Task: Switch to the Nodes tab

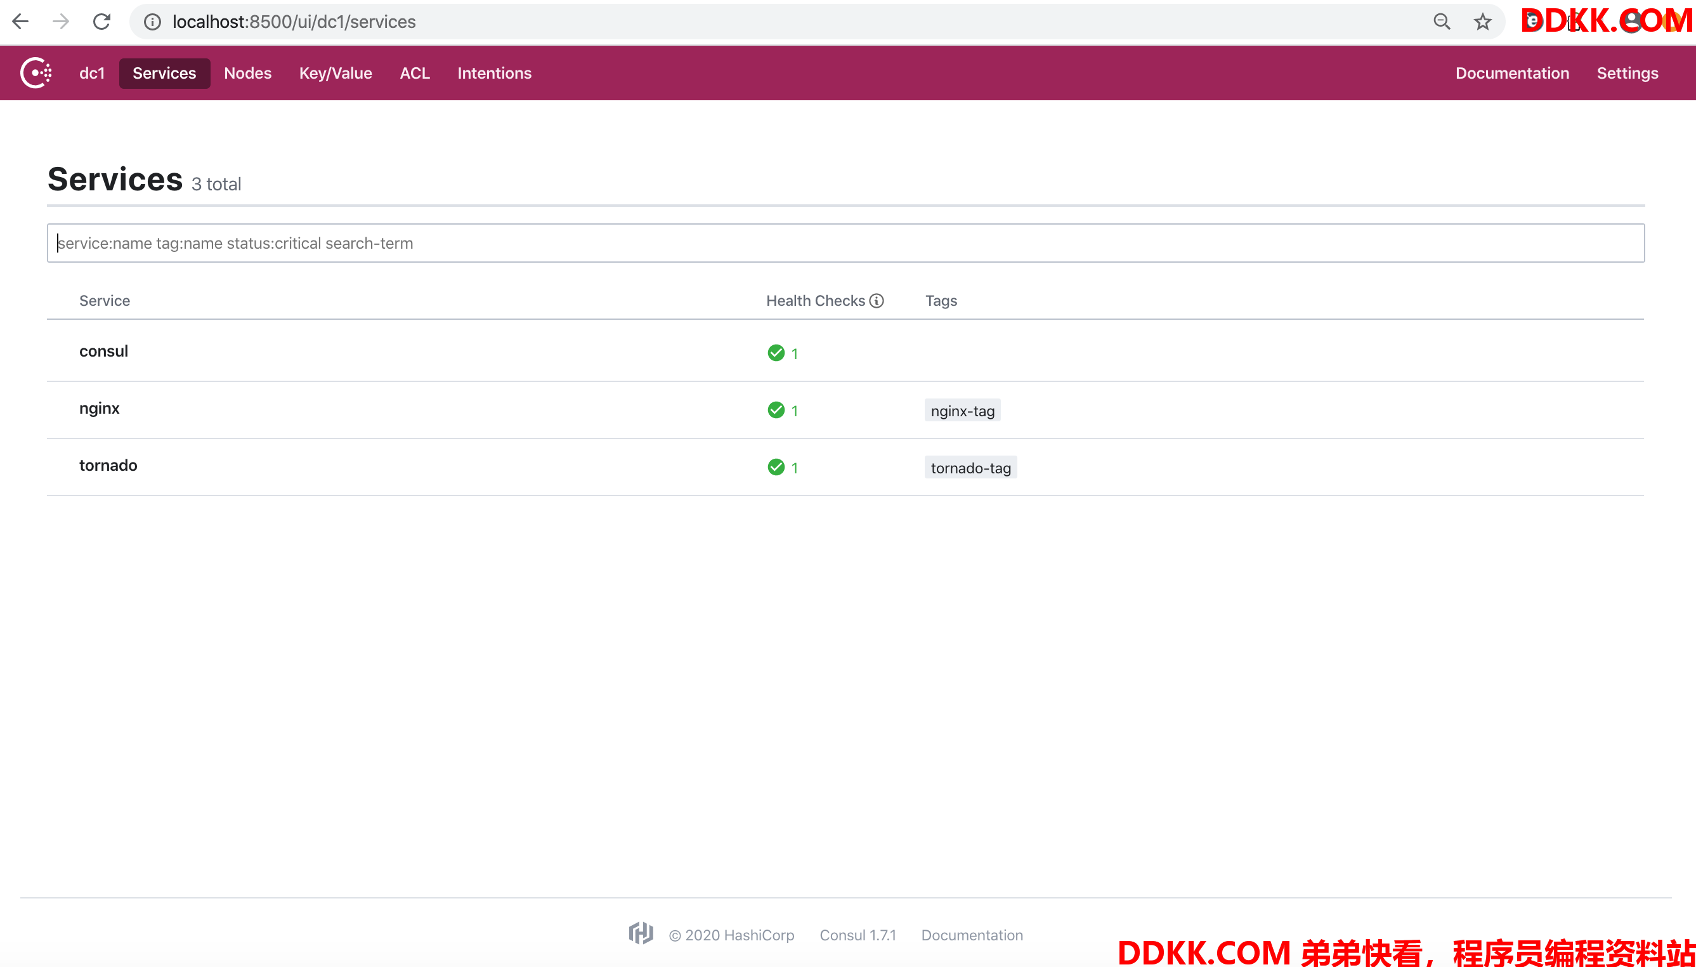Action: [247, 73]
